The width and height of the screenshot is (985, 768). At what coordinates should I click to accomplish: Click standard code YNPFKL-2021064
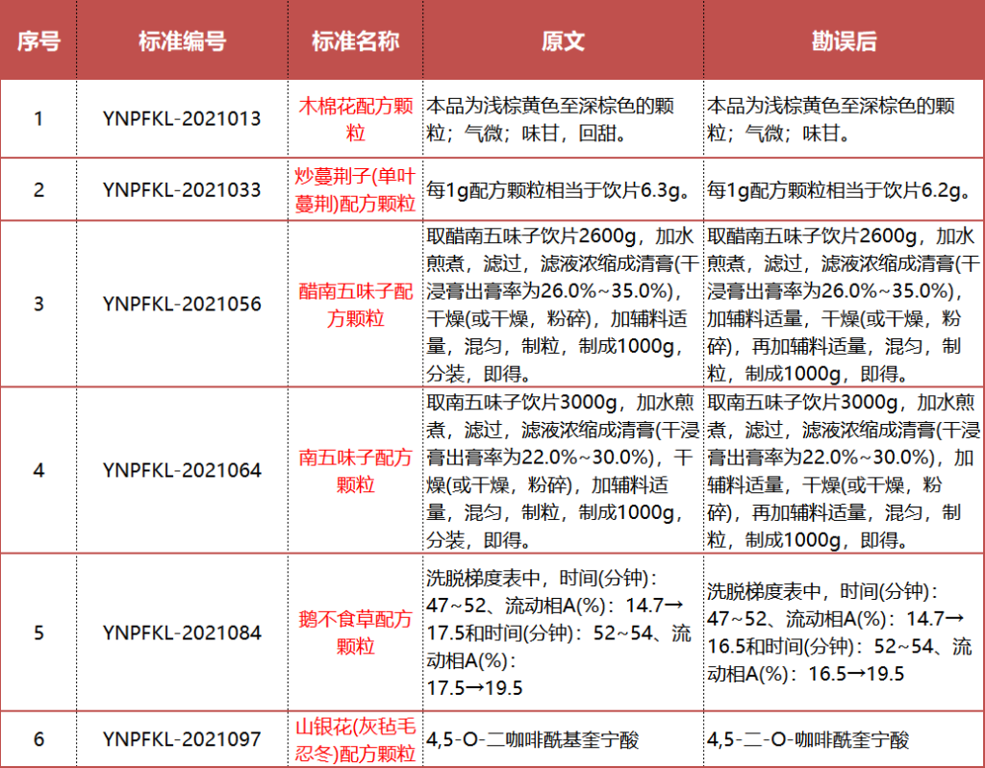tap(182, 470)
